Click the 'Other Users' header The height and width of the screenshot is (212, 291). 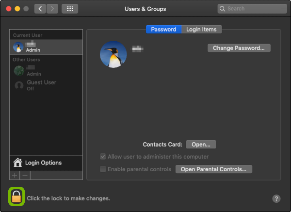pyautogui.click(x=26, y=60)
